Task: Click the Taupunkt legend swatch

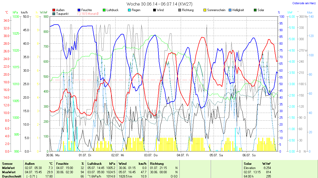Action: coord(54,14)
